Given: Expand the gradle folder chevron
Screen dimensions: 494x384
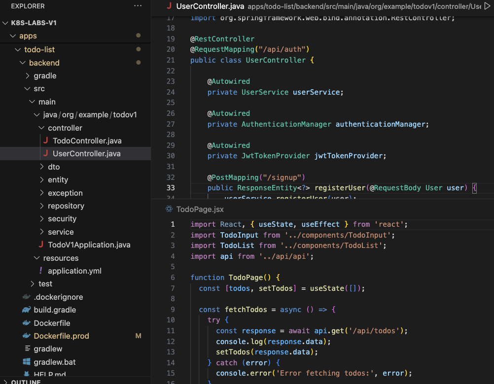Looking at the screenshot, I should (28, 75).
